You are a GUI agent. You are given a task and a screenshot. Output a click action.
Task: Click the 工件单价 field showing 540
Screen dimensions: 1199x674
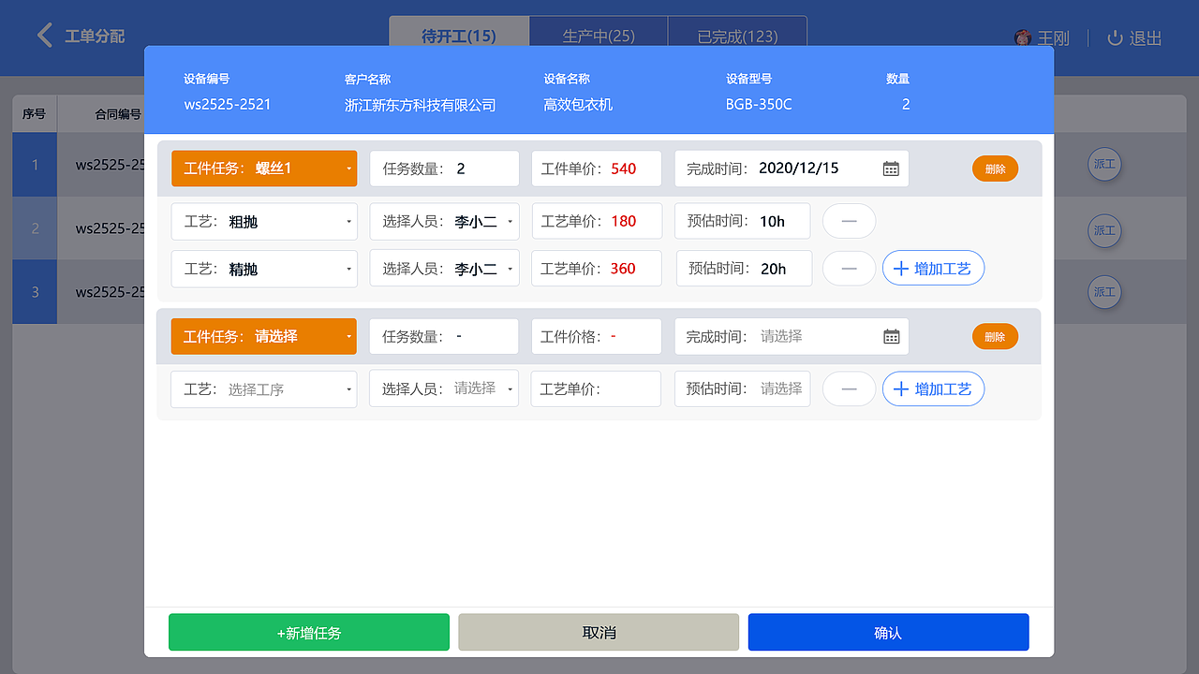pyautogui.click(x=597, y=168)
